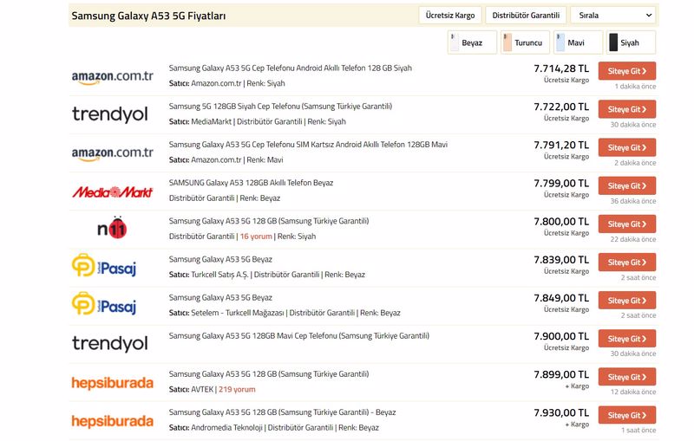This screenshot has height=441, width=694.
Task: Click the Amazon logo in 7.791,20 TL row
Action: pyautogui.click(x=113, y=153)
